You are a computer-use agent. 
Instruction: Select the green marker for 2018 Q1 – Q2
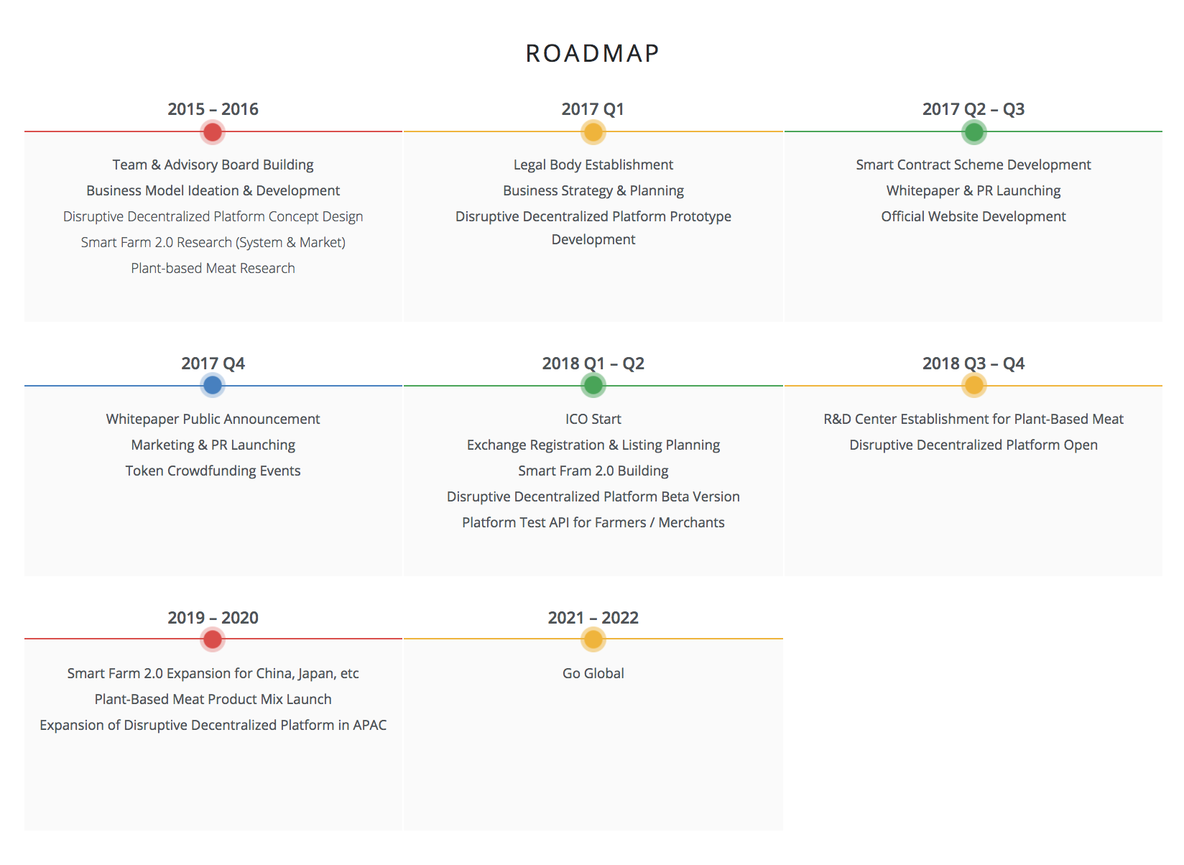click(593, 386)
